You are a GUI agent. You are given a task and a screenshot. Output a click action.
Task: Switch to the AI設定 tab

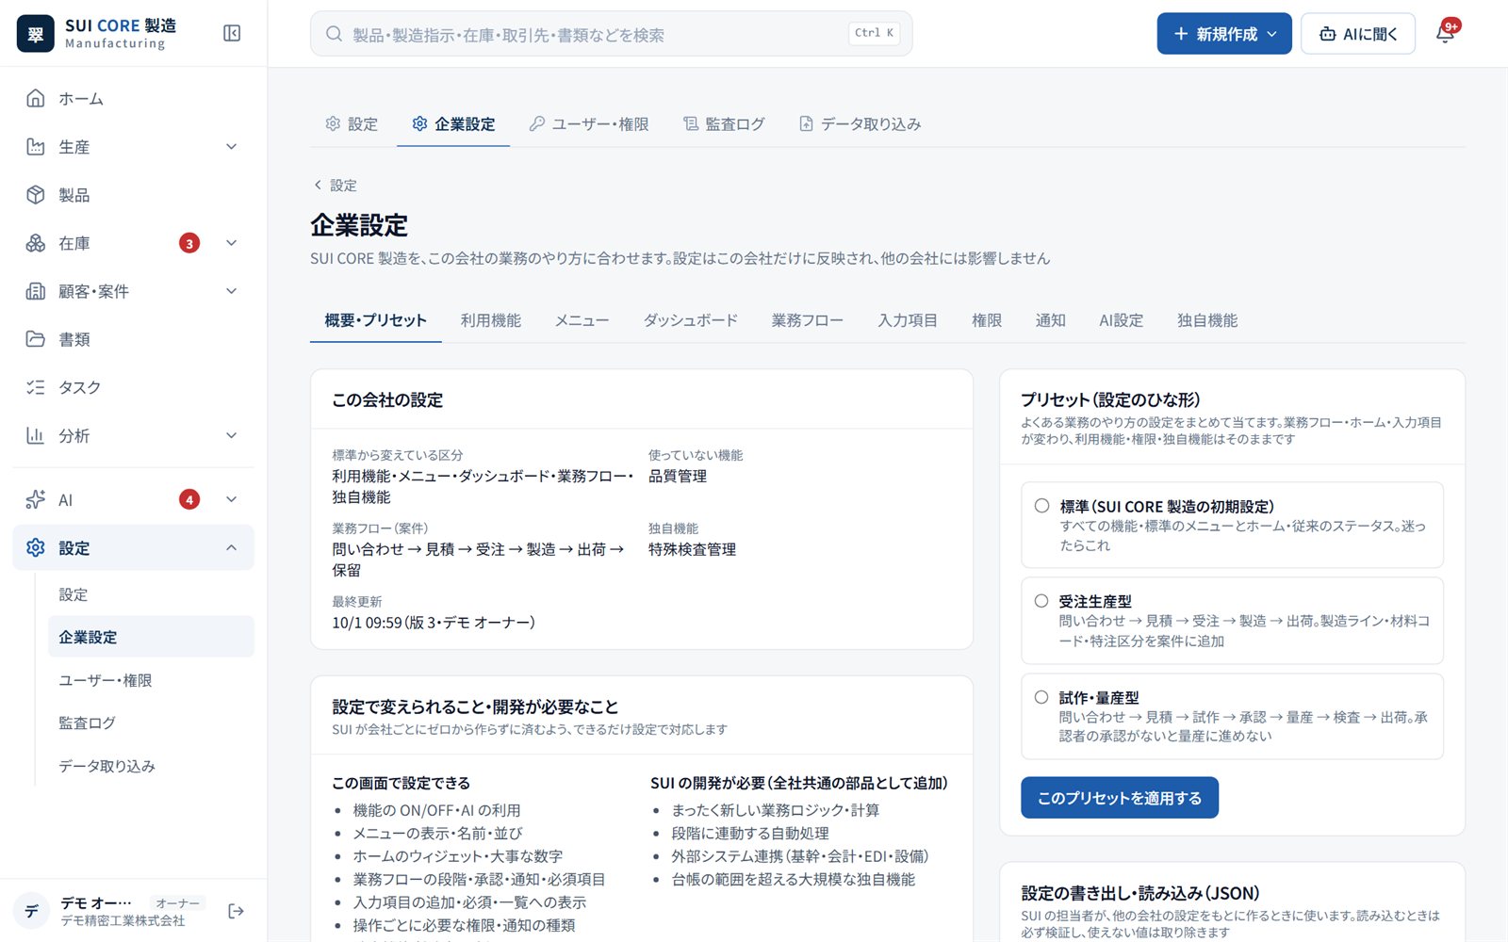(1122, 320)
